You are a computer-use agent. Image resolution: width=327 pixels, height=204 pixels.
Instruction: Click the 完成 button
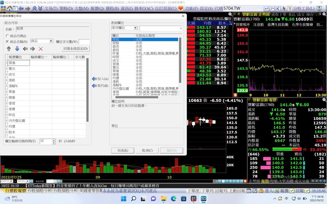[x=123, y=151]
